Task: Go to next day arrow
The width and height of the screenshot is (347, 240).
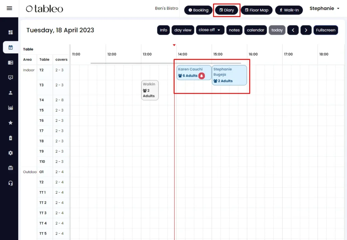Action: point(306,30)
